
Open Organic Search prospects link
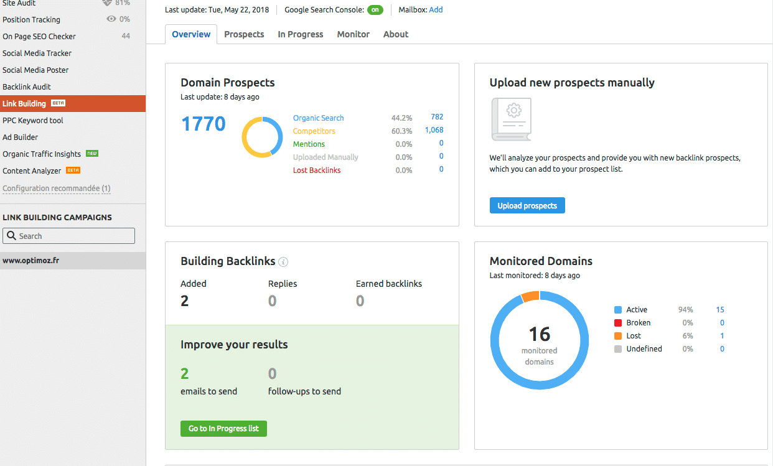tap(318, 118)
